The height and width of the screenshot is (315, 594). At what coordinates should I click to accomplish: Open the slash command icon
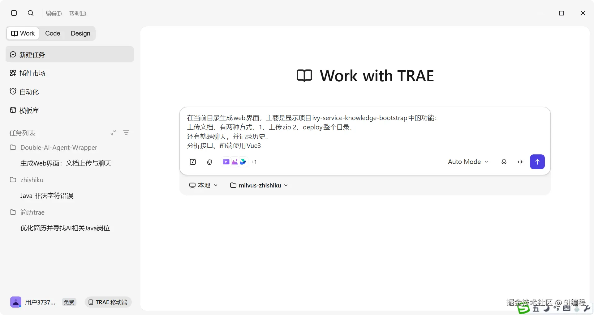coord(193,162)
